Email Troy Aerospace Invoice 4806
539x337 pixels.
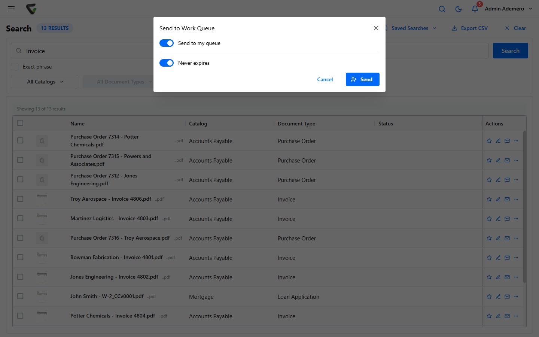(507, 199)
